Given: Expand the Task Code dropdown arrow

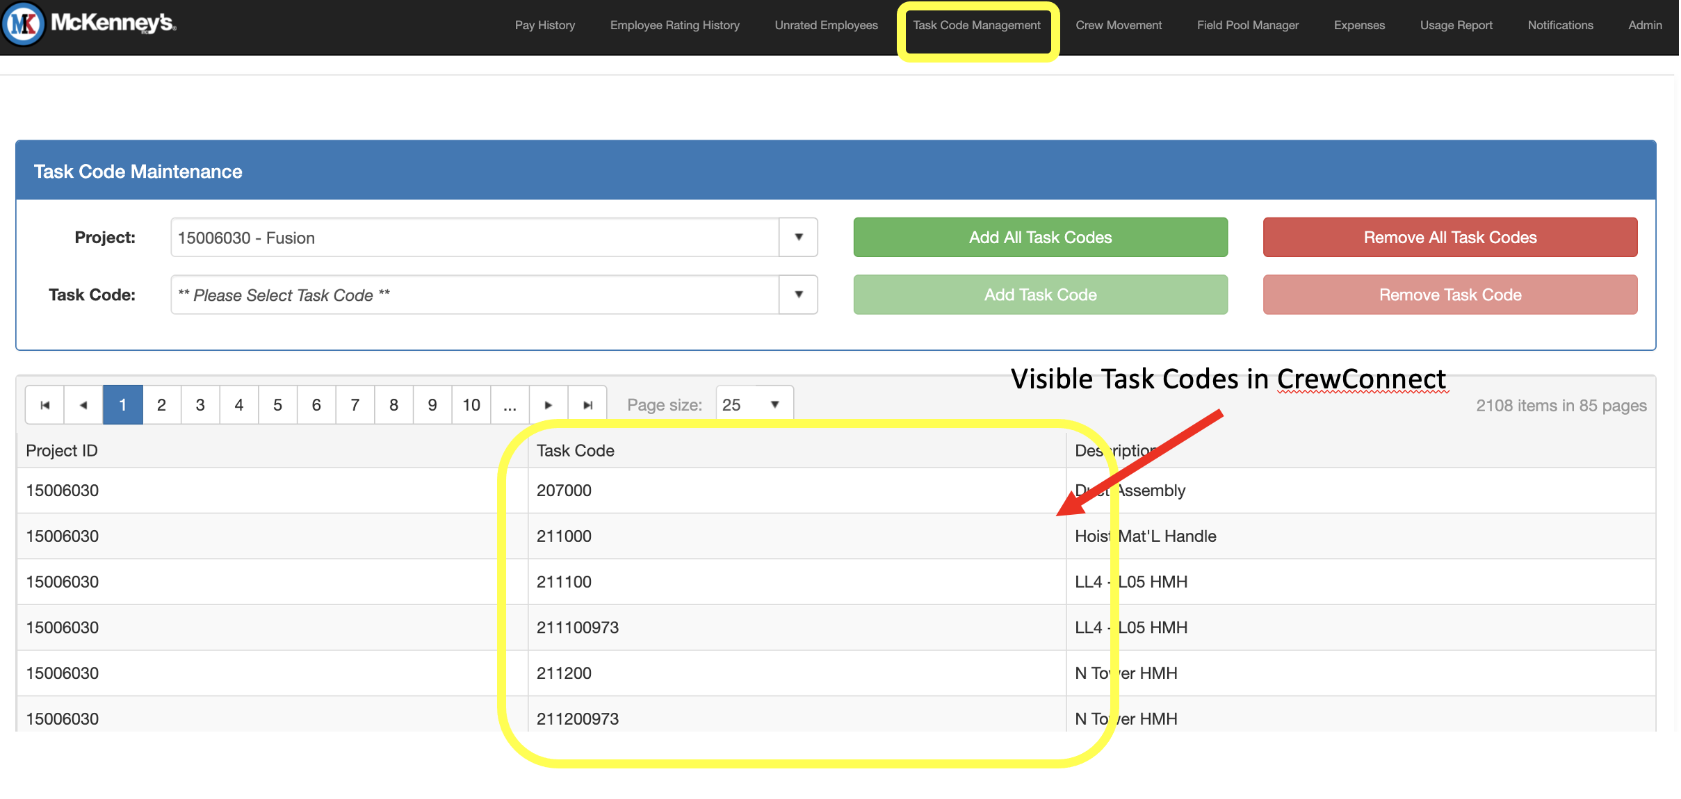Looking at the screenshot, I should coord(798,295).
